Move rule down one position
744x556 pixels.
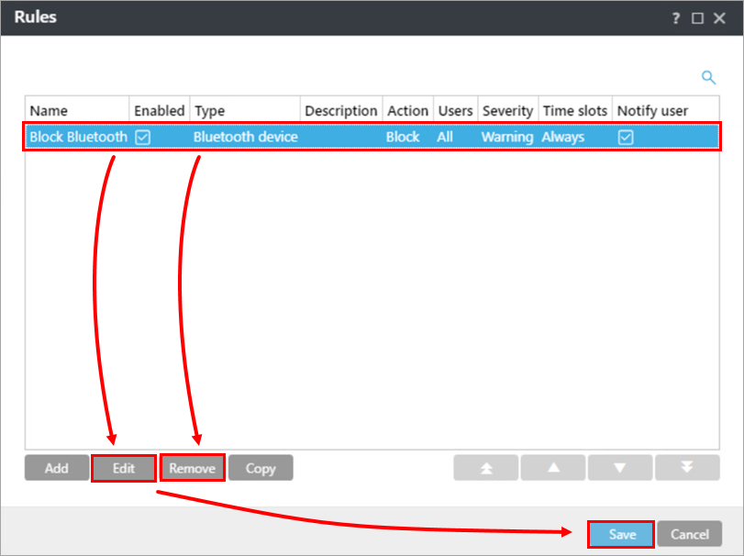tap(620, 468)
